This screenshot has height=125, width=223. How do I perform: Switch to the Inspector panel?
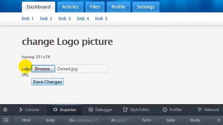(65, 110)
